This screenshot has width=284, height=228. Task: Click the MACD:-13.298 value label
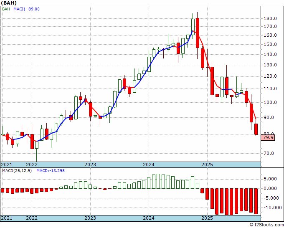click(x=51, y=171)
